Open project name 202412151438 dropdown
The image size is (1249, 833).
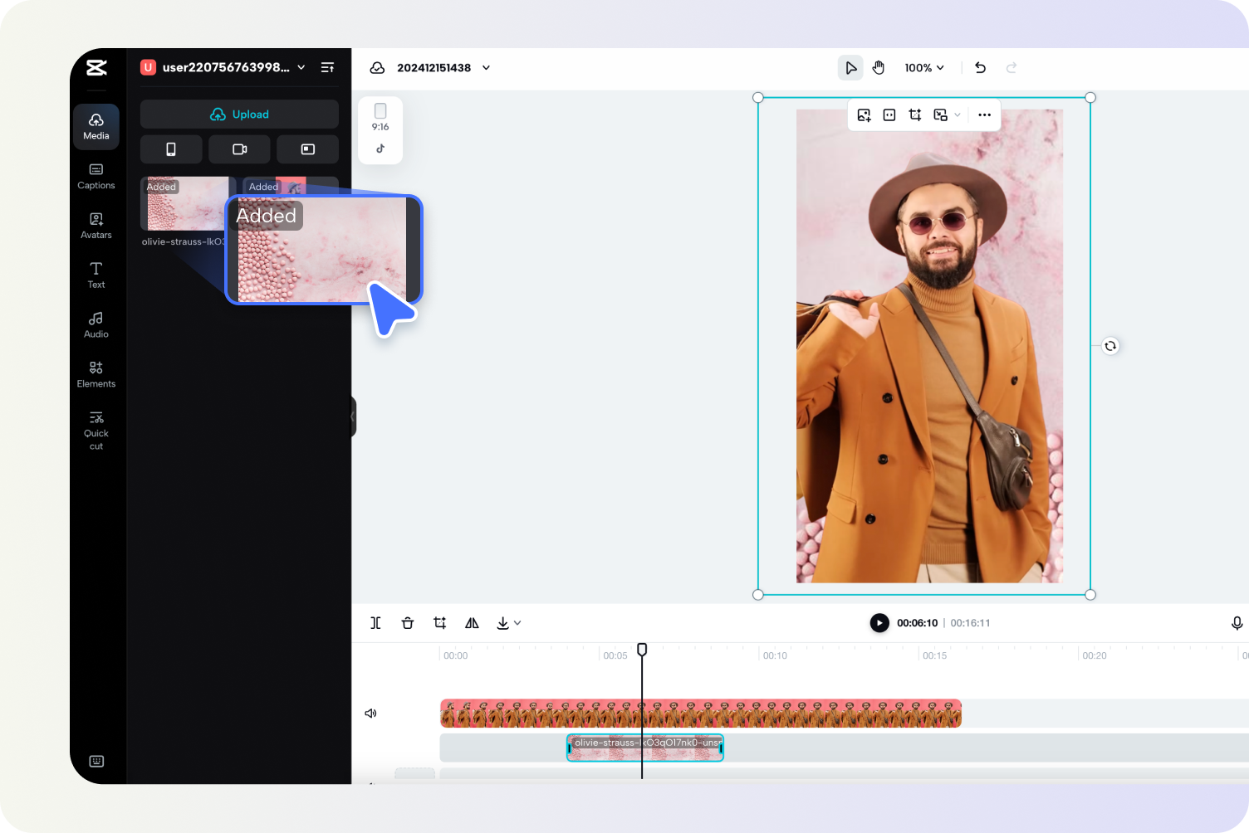486,68
